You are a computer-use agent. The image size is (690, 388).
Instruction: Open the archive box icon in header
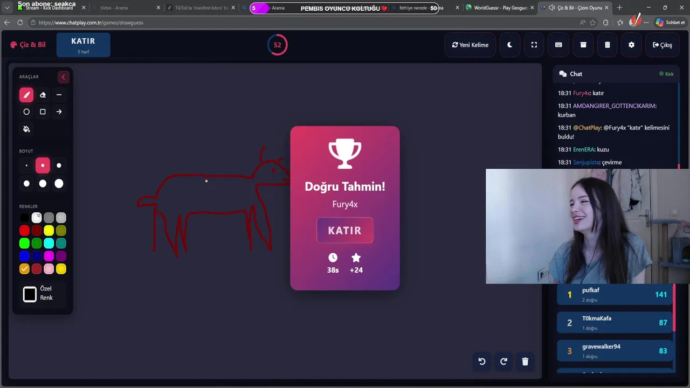pyautogui.click(x=583, y=45)
